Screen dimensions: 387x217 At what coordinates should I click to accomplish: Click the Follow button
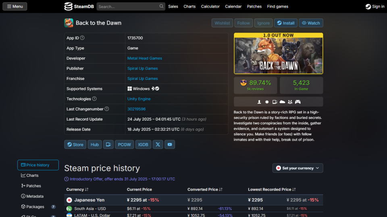tap(243, 23)
